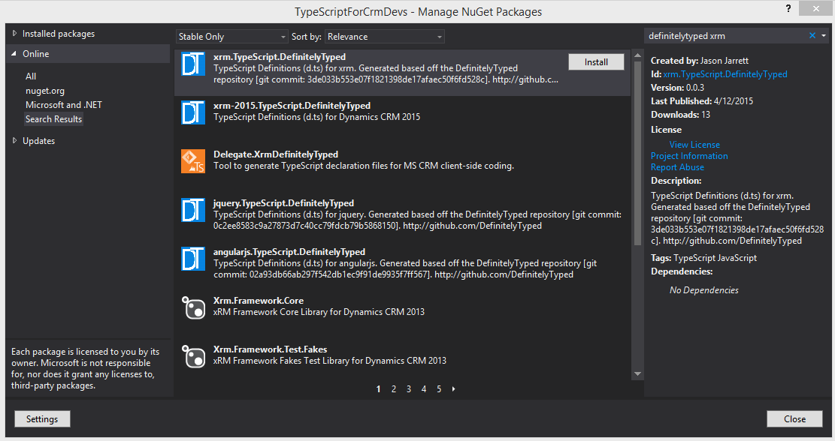Click the Xrm.Framework.Test.Fakes package icon
Image resolution: width=835 pixels, height=441 pixels.
192,356
